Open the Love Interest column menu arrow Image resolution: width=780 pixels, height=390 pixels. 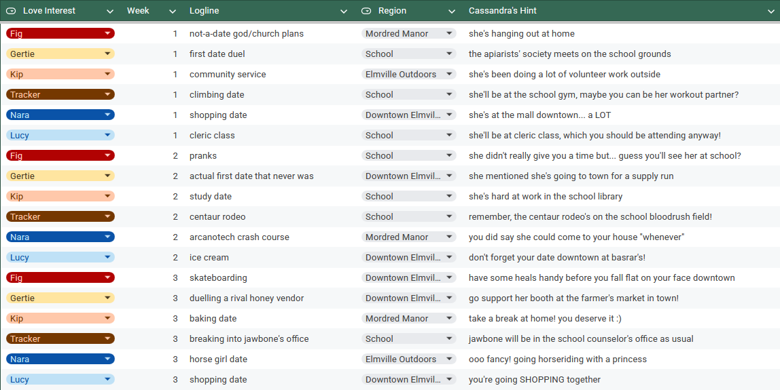coord(110,11)
